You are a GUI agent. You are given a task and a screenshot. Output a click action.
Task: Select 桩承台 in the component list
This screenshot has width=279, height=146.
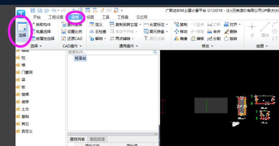[80, 58]
